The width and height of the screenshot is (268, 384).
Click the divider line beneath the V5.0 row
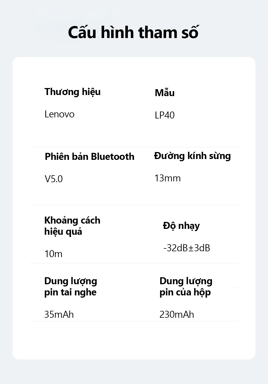tap(134, 205)
